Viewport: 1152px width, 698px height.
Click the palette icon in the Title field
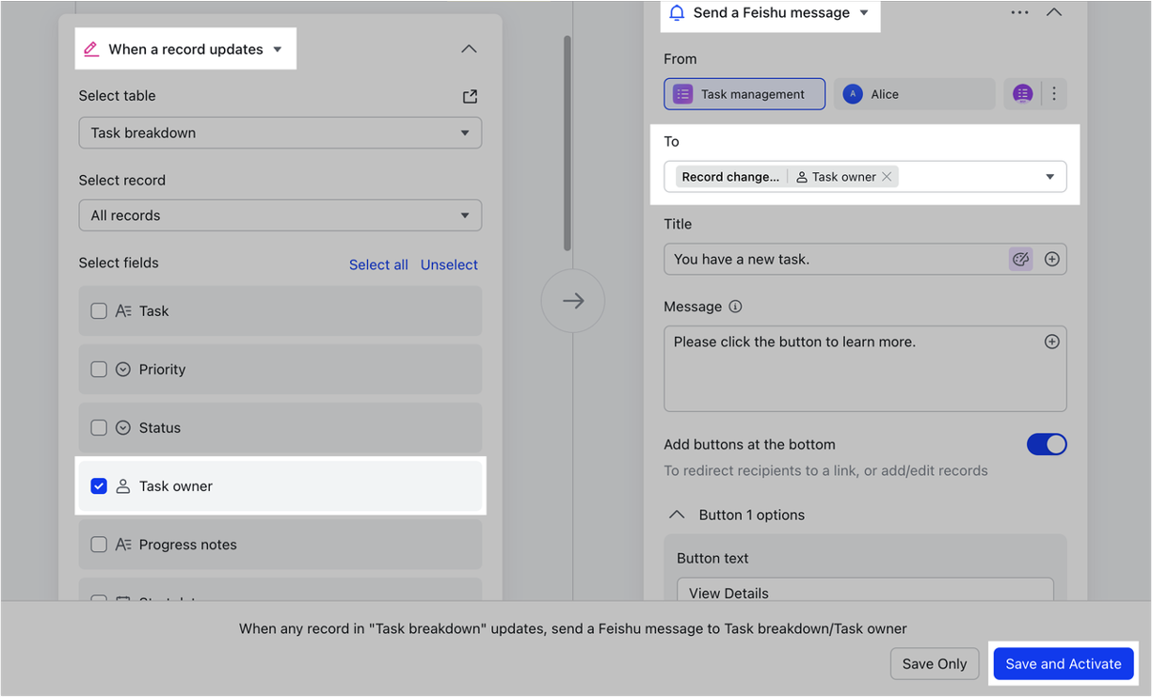coord(1020,259)
